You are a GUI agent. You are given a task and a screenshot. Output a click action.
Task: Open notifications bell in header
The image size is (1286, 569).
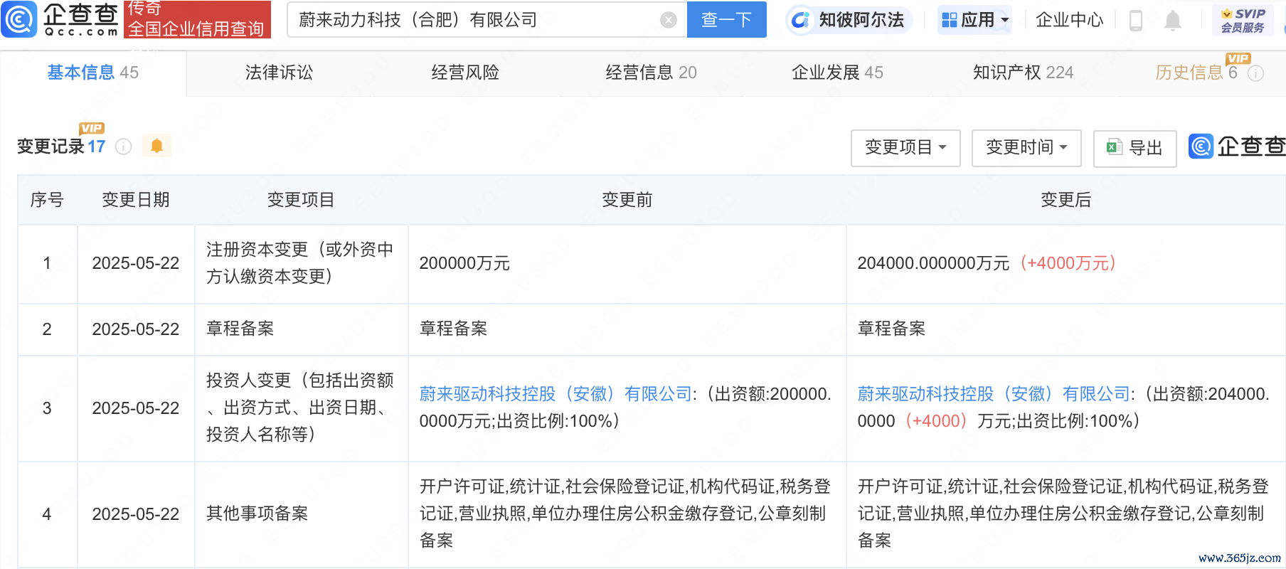(1173, 21)
